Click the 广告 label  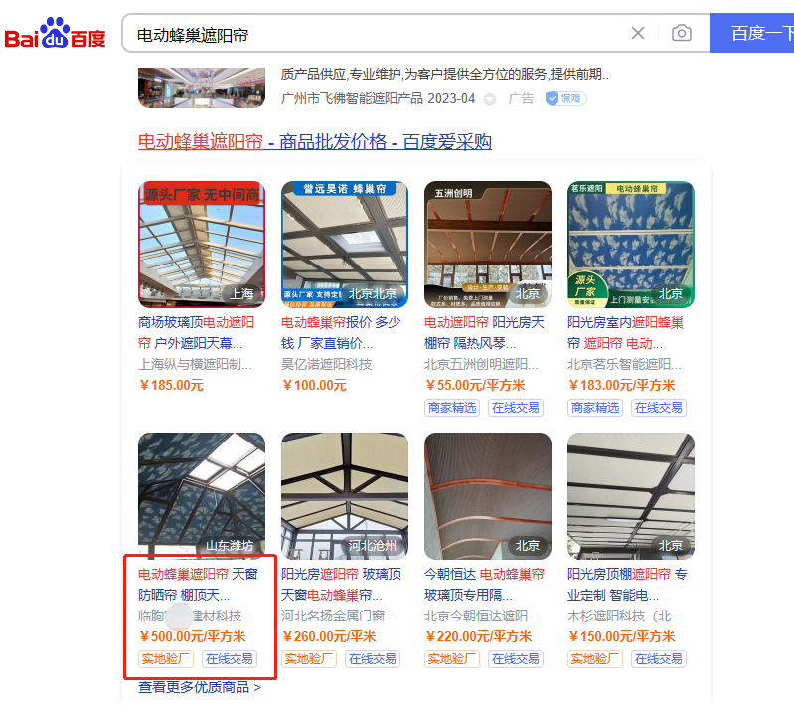pos(521,98)
